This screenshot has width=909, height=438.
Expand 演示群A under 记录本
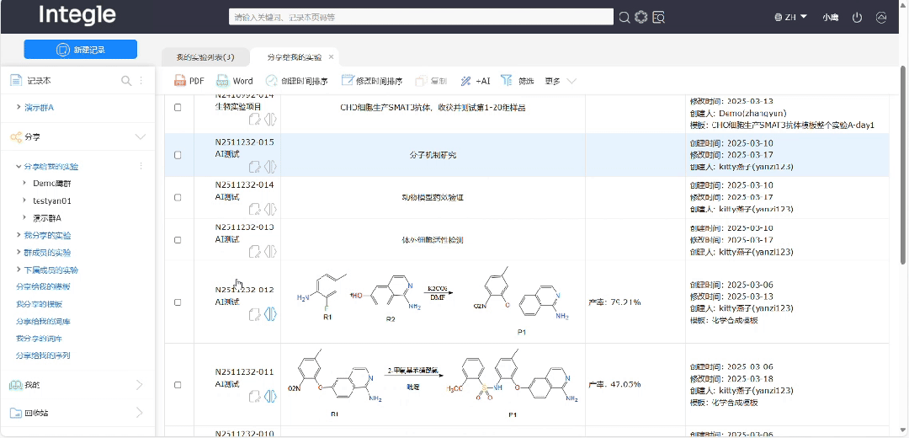19,107
